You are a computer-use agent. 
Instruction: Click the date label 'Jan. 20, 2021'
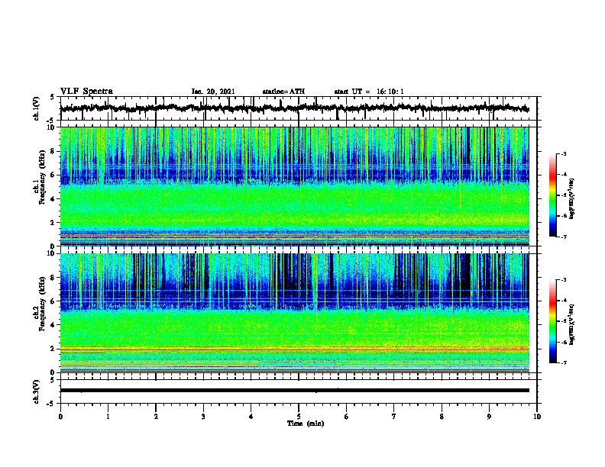pyautogui.click(x=213, y=92)
